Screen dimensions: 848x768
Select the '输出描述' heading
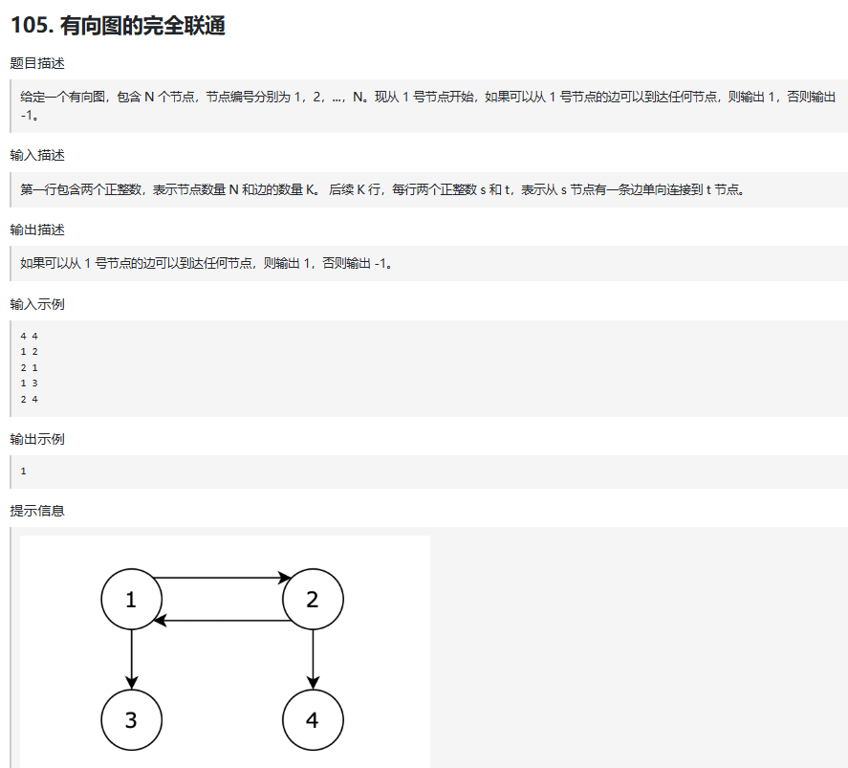click(37, 230)
